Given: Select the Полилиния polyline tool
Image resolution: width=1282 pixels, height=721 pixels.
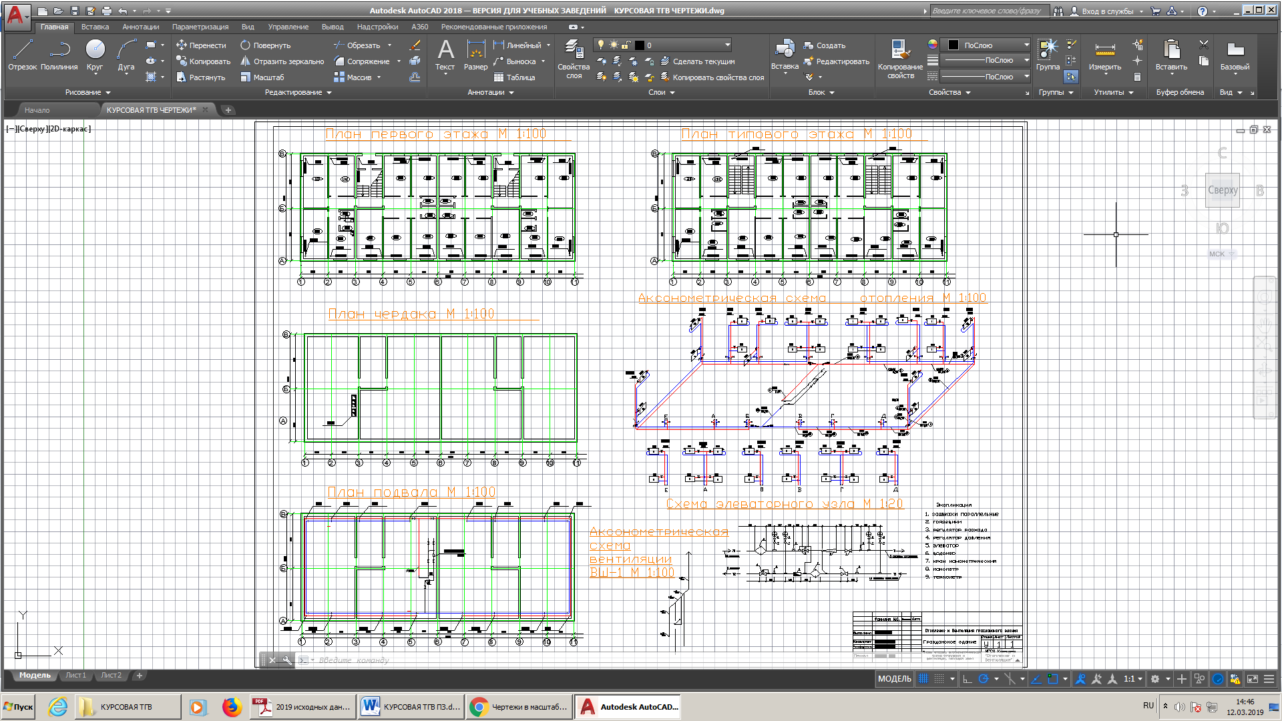Looking at the screenshot, I should click(x=59, y=55).
